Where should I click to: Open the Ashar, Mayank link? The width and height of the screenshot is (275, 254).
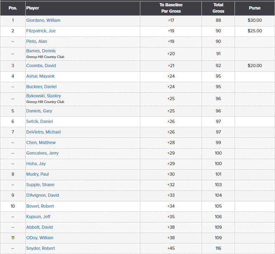(x=40, y=76)
